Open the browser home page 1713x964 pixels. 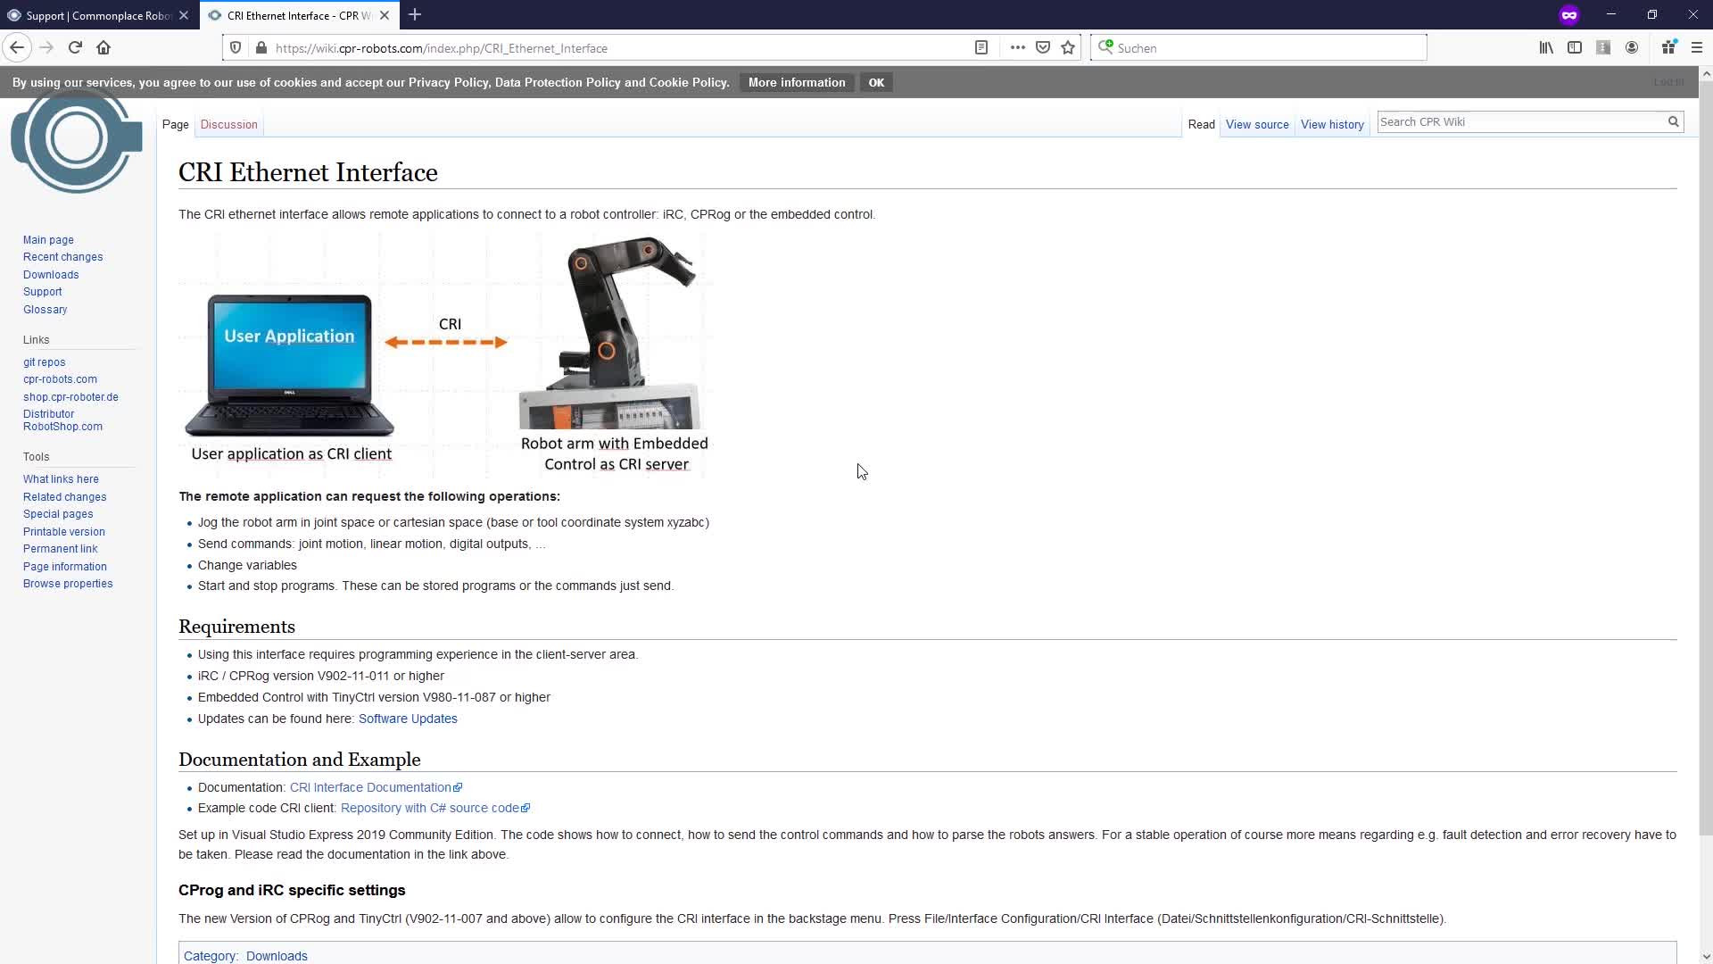103,48
